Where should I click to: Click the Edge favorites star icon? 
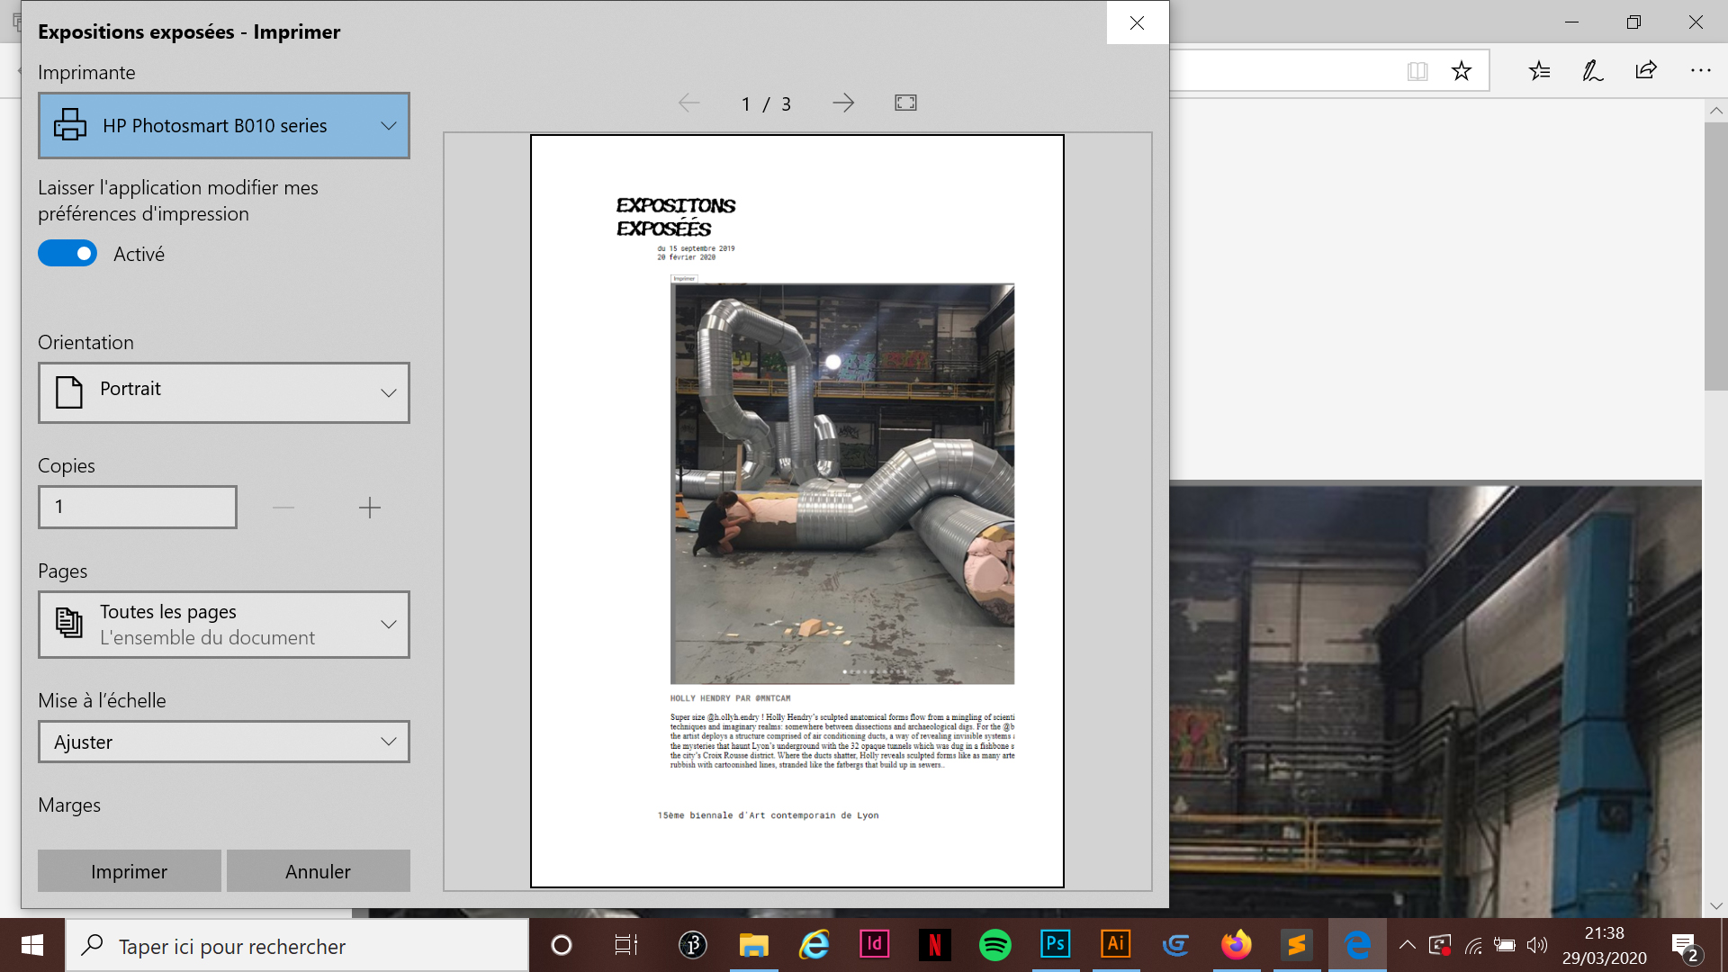click(x=1461, y=71)
